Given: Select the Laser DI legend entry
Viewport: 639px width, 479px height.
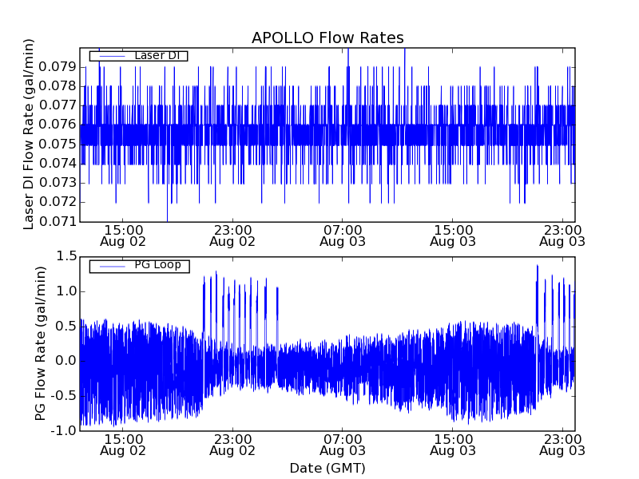Looking at the screenshot, I should click(x=138, y=56).
